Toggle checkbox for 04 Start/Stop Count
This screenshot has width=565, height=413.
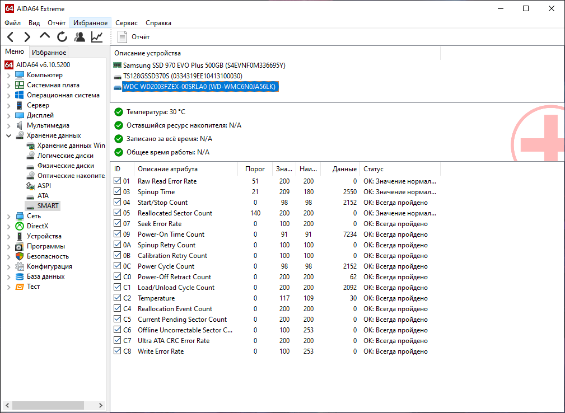point(117,202)
